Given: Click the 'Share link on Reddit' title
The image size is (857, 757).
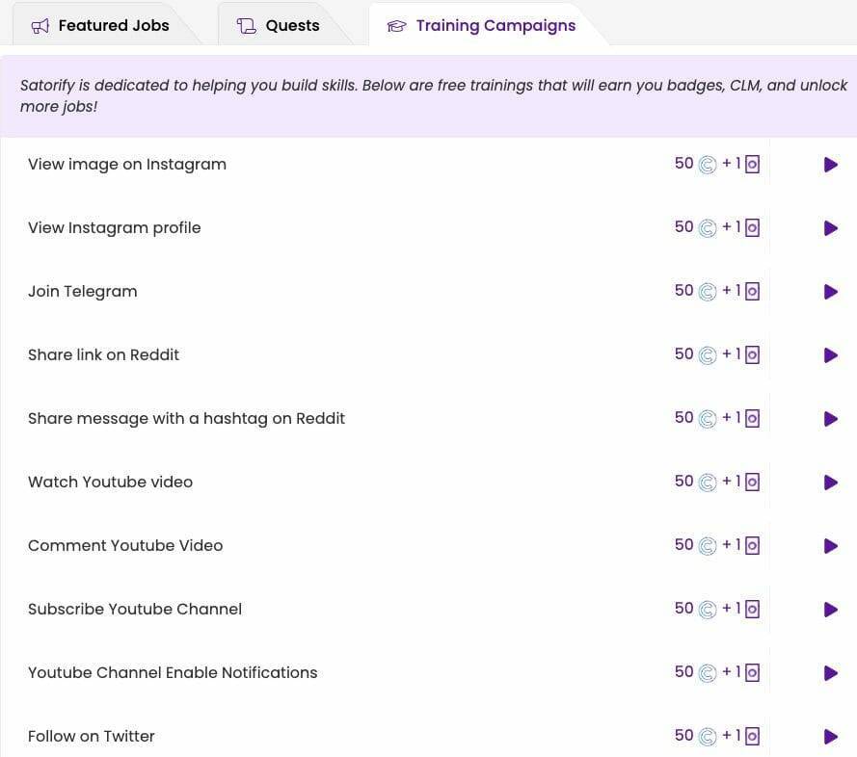Looking at the screenshot, I should point(103,355).
